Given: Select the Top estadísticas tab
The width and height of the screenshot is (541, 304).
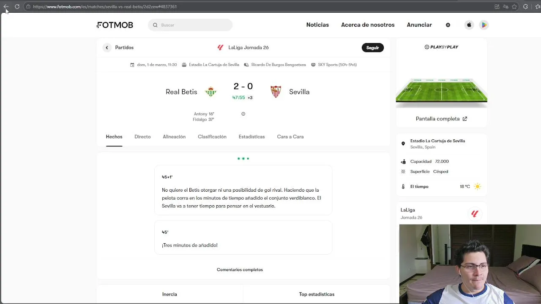Looking at the screenshot, I should [x=317, y=294].
